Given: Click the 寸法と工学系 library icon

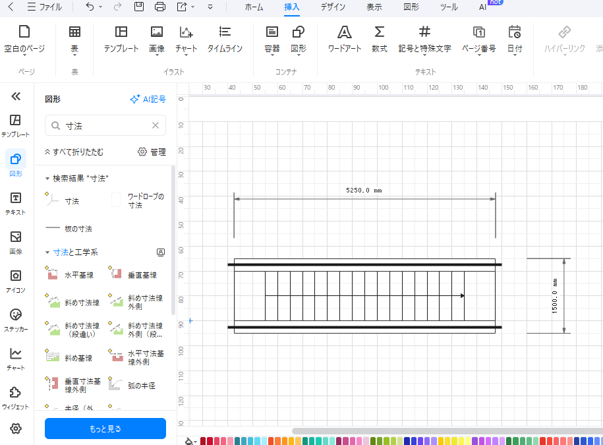Looking at the screenshot, I should [161, 252].
